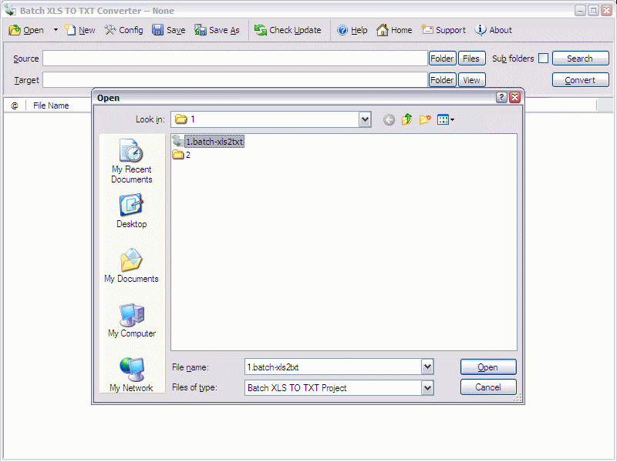Screen dimensions: 617x462
Task: Open the About information
Action: (x=494, y=30)
